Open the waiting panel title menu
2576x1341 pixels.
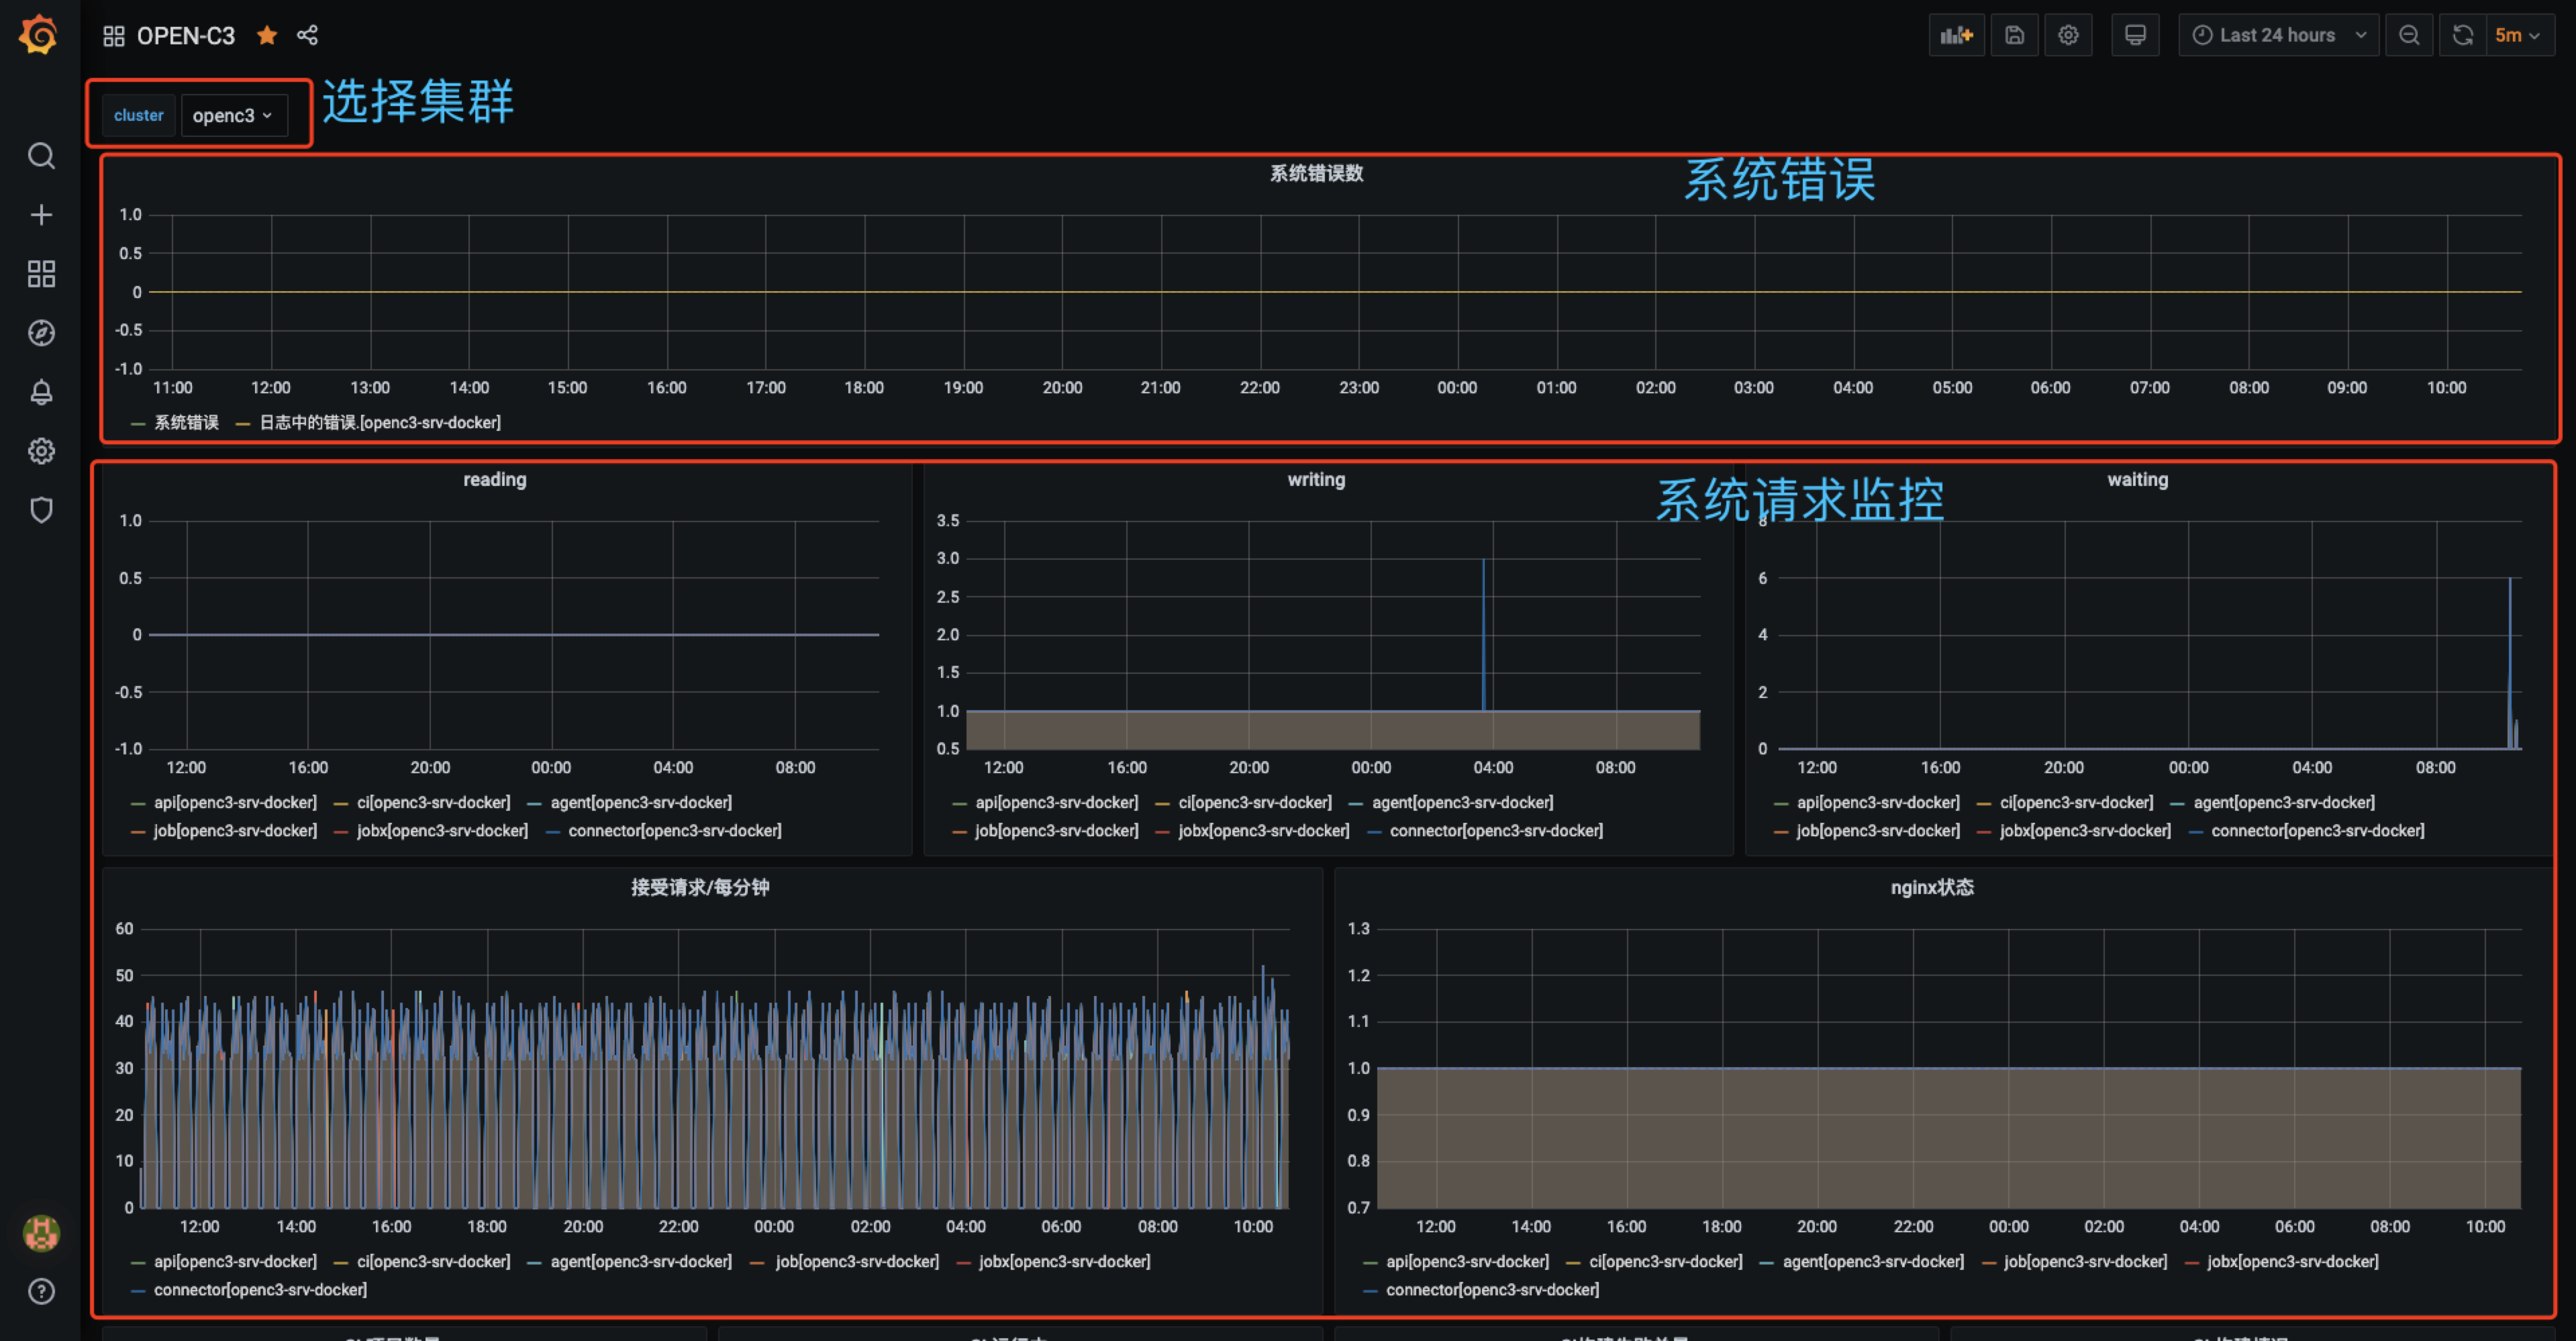click(x=2138, y=479)
